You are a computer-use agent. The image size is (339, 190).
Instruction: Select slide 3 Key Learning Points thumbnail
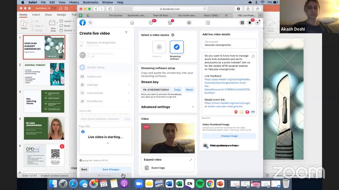(44, 101)
